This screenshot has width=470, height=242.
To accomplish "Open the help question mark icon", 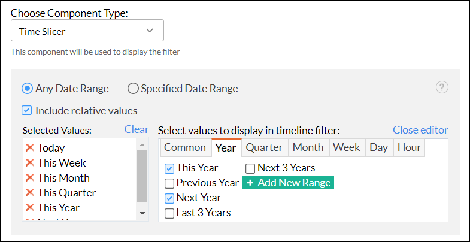I will (442, 88).
